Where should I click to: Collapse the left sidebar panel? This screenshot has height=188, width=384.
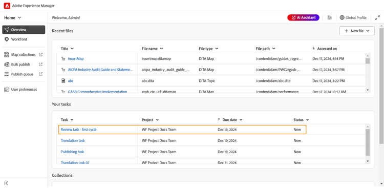(6, 183)
